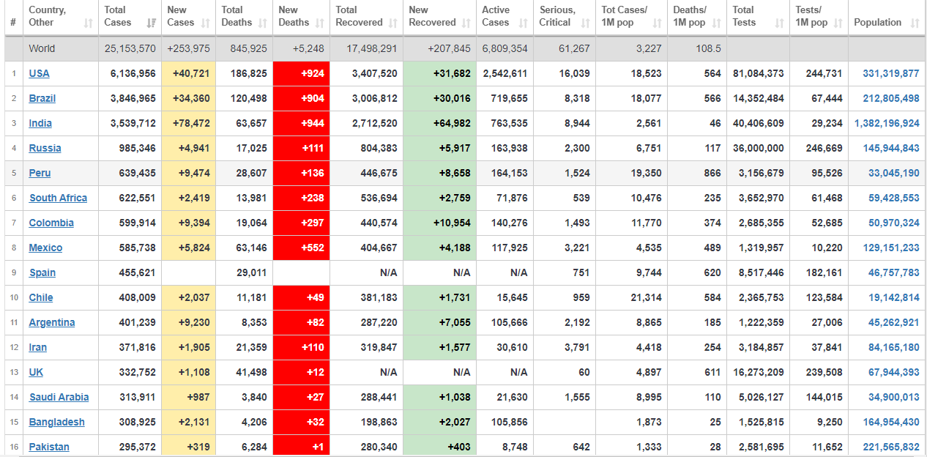Open Chile population link 19,142,814

click(x=894, y=297)
